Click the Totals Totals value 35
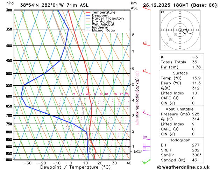 tap(194, 62)
